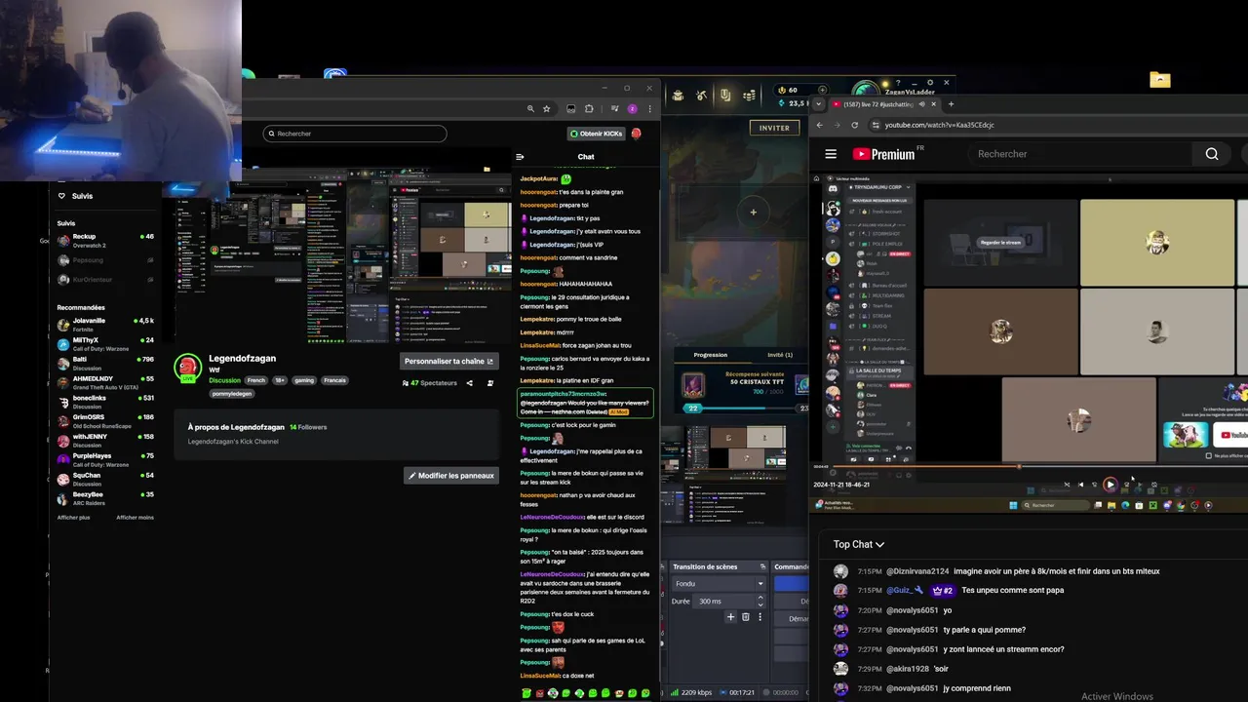Image resolution: width=1248 pixels, height=702 pixels.
Task: Click the zoom magnifier icon in Kick address bar
Action: click(x=530, y=109)
